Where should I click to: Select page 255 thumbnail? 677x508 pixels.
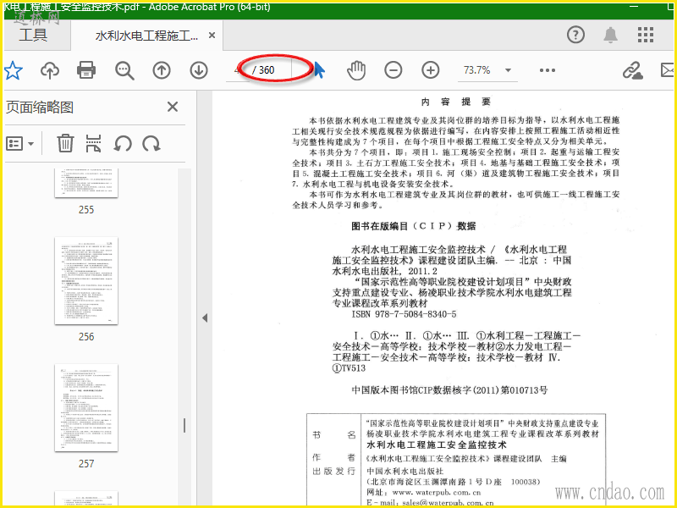86,183
